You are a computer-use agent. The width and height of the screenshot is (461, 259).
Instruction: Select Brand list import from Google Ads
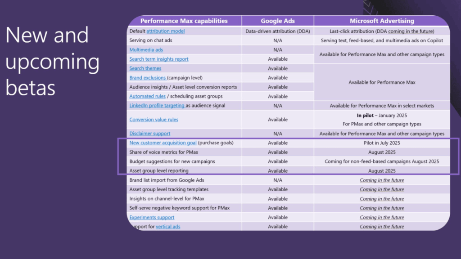[167, 180]
